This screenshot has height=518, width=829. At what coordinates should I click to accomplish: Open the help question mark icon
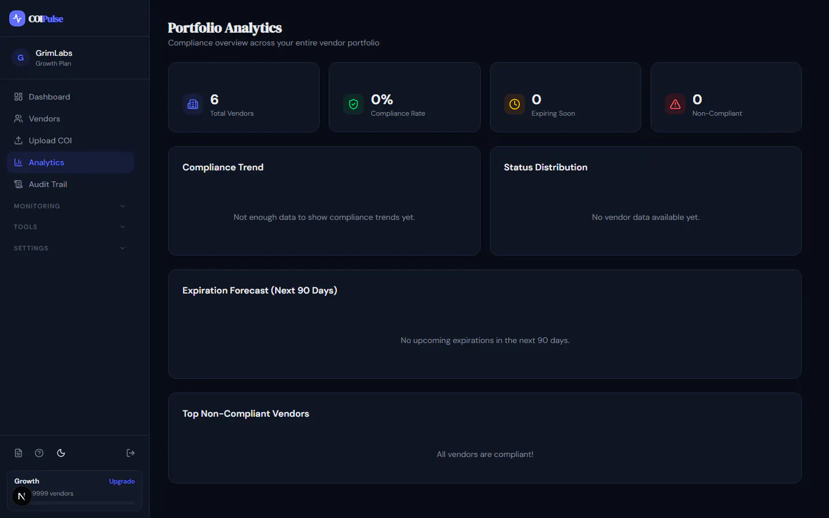[x=39, y=453]
